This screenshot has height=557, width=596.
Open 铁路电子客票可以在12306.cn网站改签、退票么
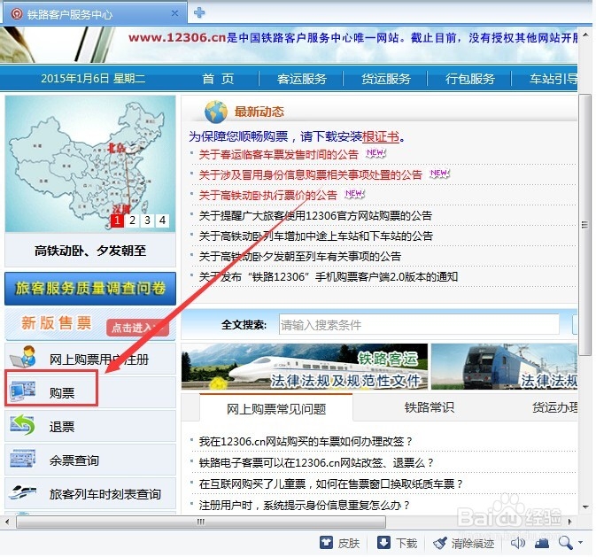[316, 463]
